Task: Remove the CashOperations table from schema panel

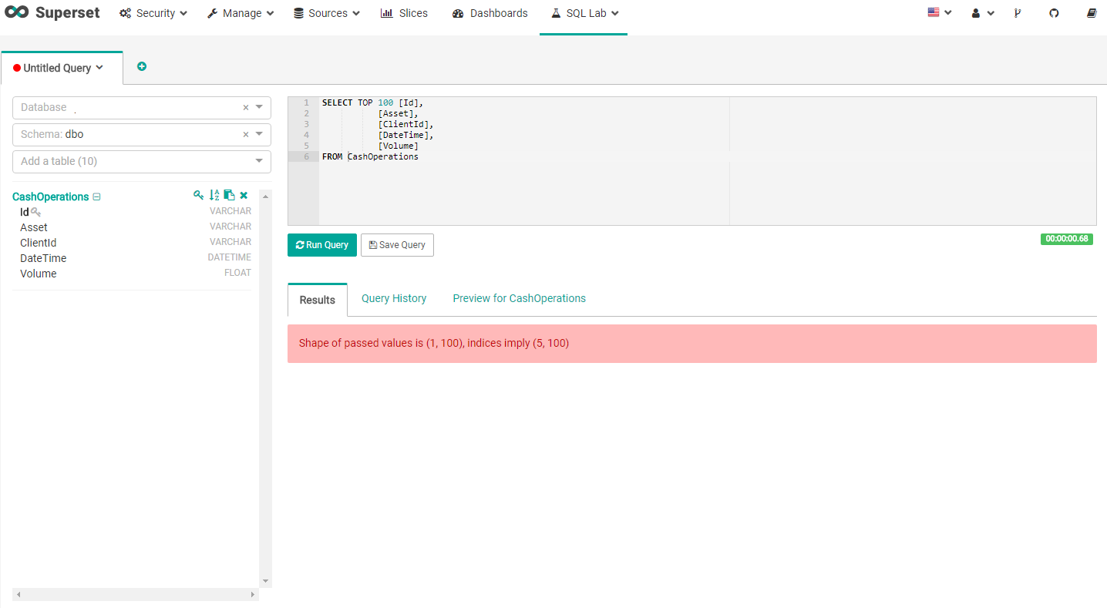Action: pyautogui.click(x=244, y=195)
